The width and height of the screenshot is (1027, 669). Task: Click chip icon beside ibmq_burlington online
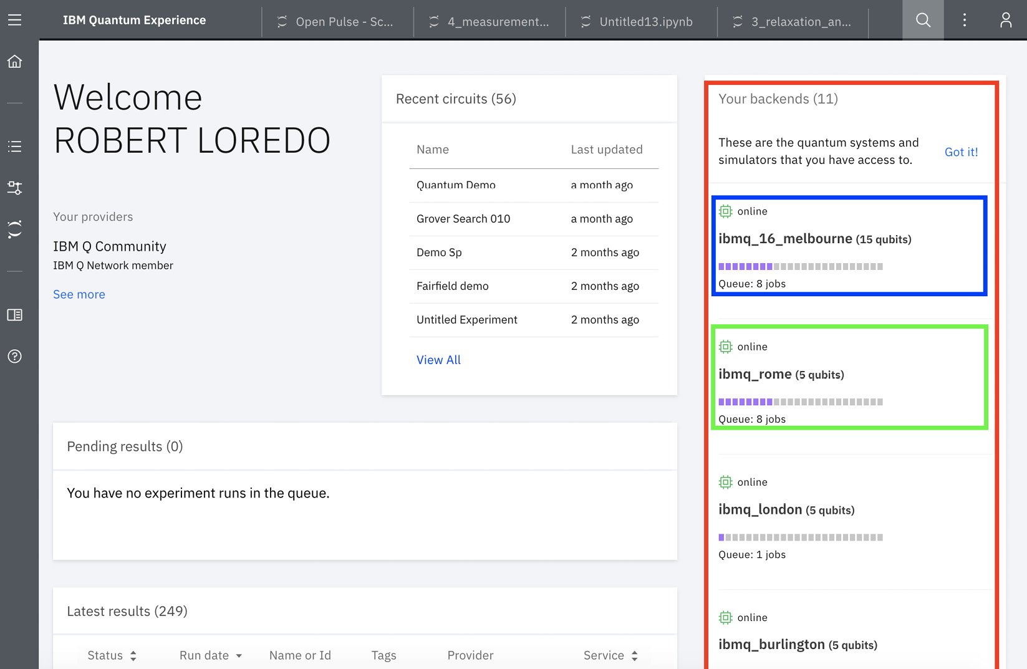click(725, 617)
